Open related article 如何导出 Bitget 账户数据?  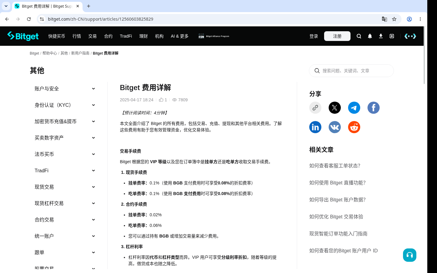click(337, 200)
